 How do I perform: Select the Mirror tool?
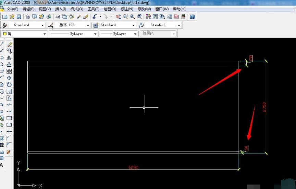coord(9,58)
